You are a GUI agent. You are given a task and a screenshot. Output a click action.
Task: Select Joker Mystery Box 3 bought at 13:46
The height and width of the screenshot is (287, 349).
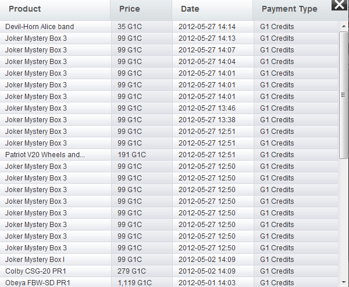tap(36, 108)
